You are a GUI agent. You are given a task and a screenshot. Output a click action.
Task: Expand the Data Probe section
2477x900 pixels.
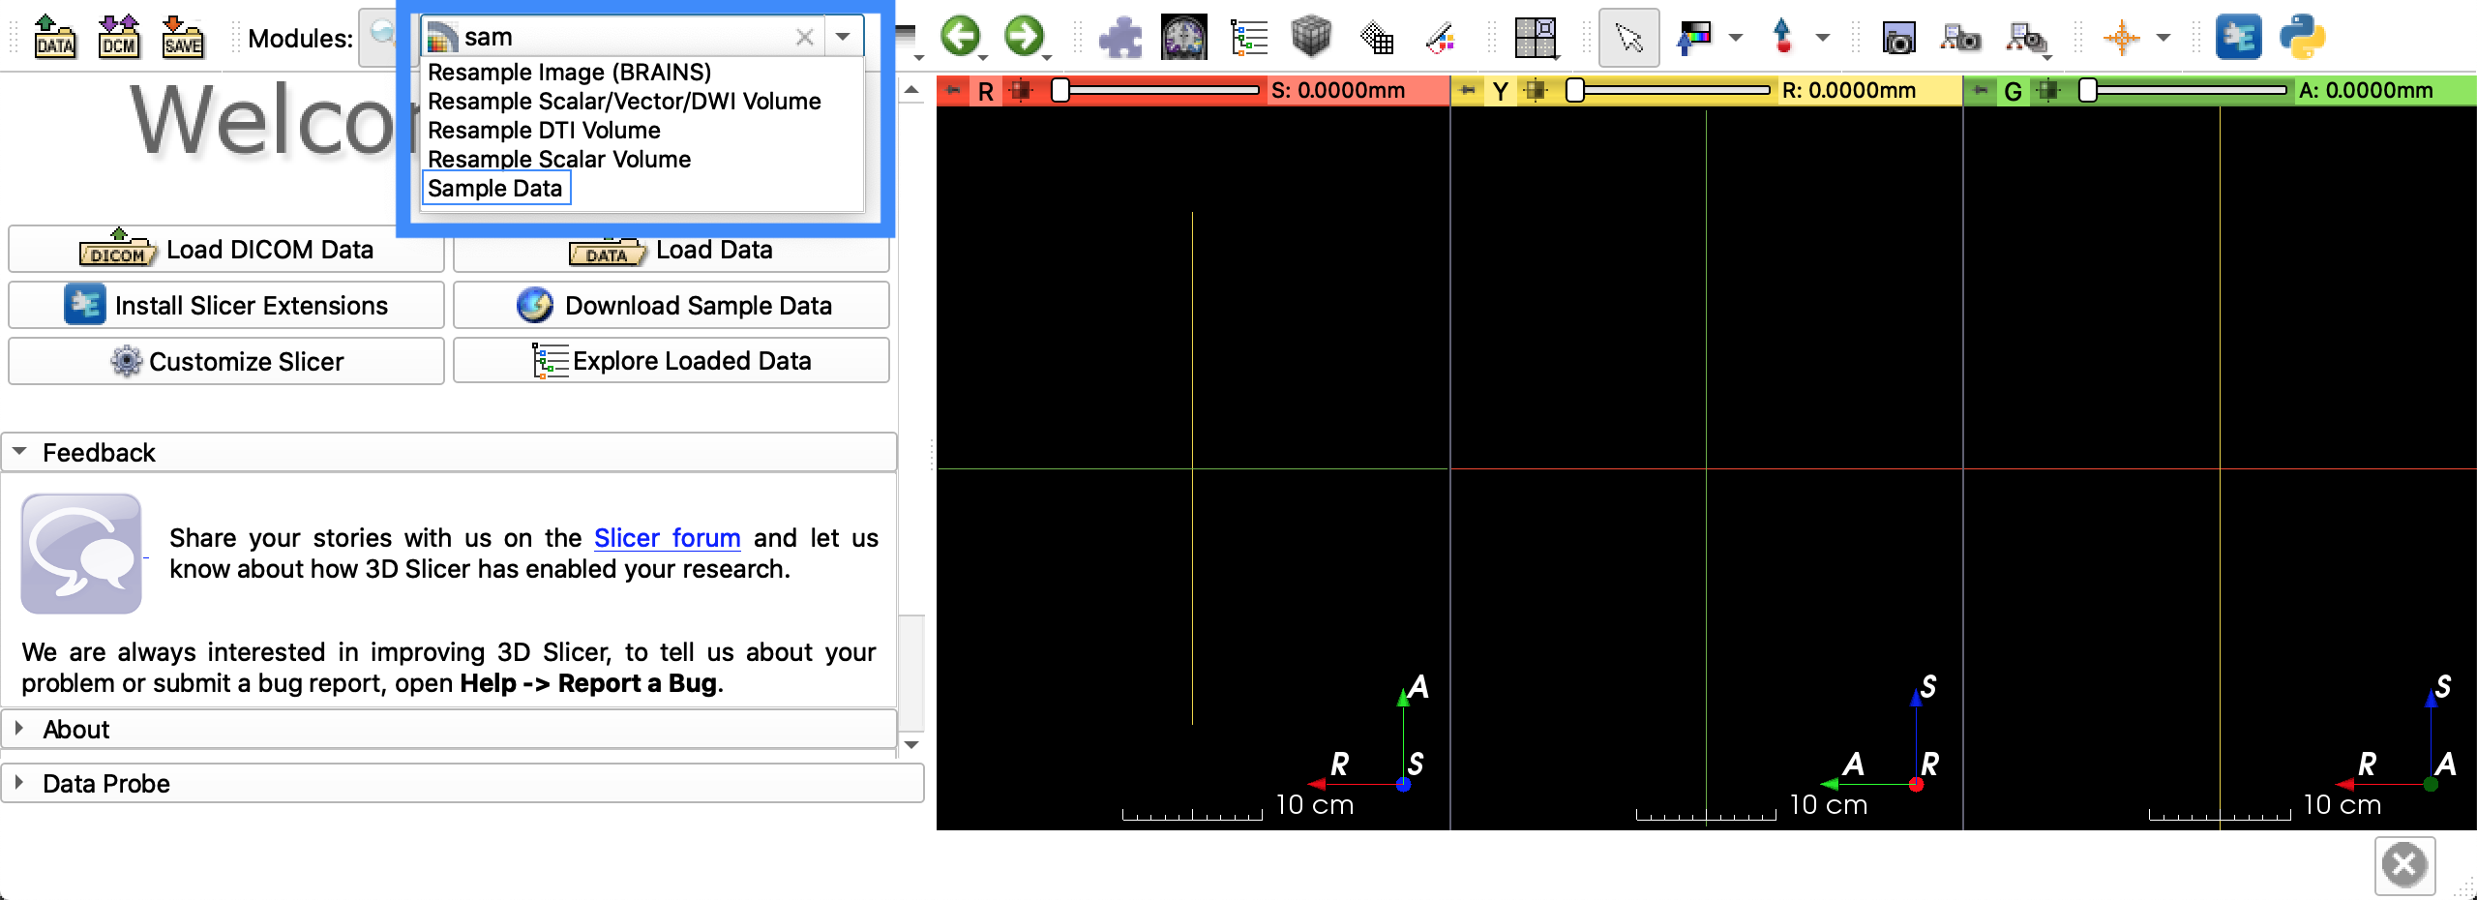pos(463,783)
